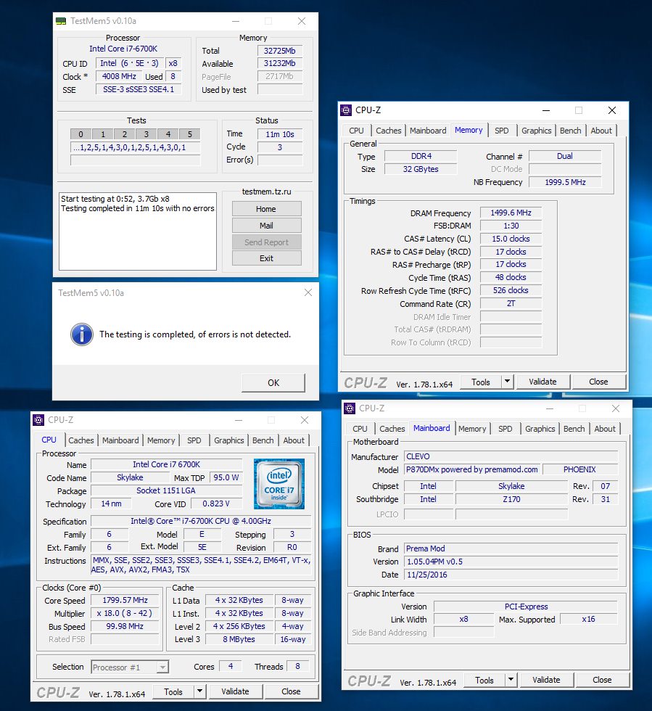Click Send Report button in TestMem5
This screenshot has height=711, width=652.
tap(266, 242)
